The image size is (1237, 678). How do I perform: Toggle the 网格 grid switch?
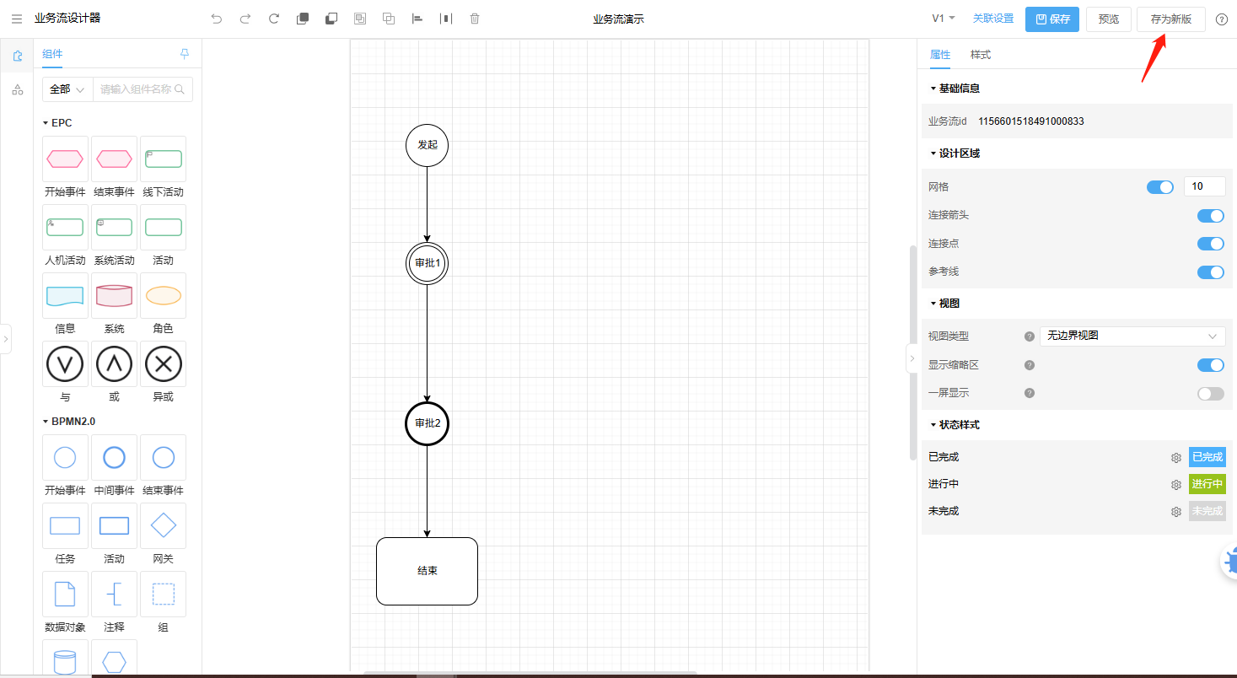[x=1160, y=187]
